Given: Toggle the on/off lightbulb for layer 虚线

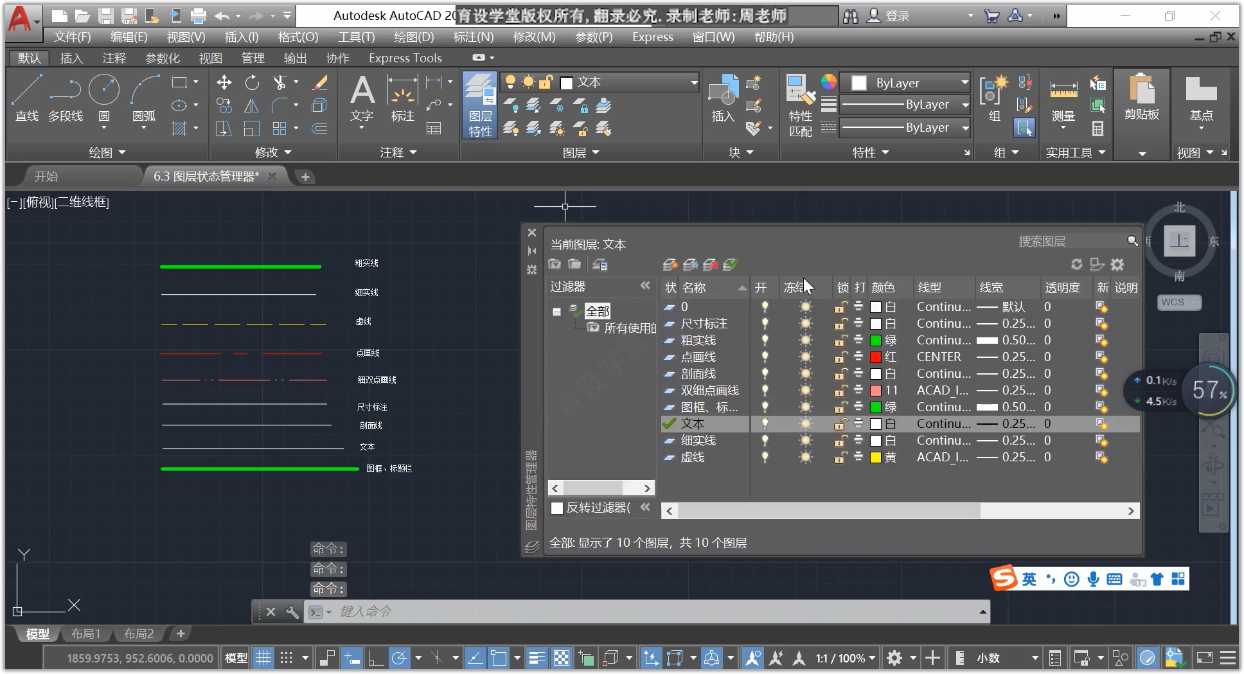Looking at the screenshot, I should [765, 457].
